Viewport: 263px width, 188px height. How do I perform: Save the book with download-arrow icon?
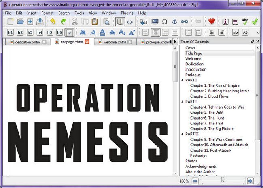pyautogui.click(x=40, y=21)
